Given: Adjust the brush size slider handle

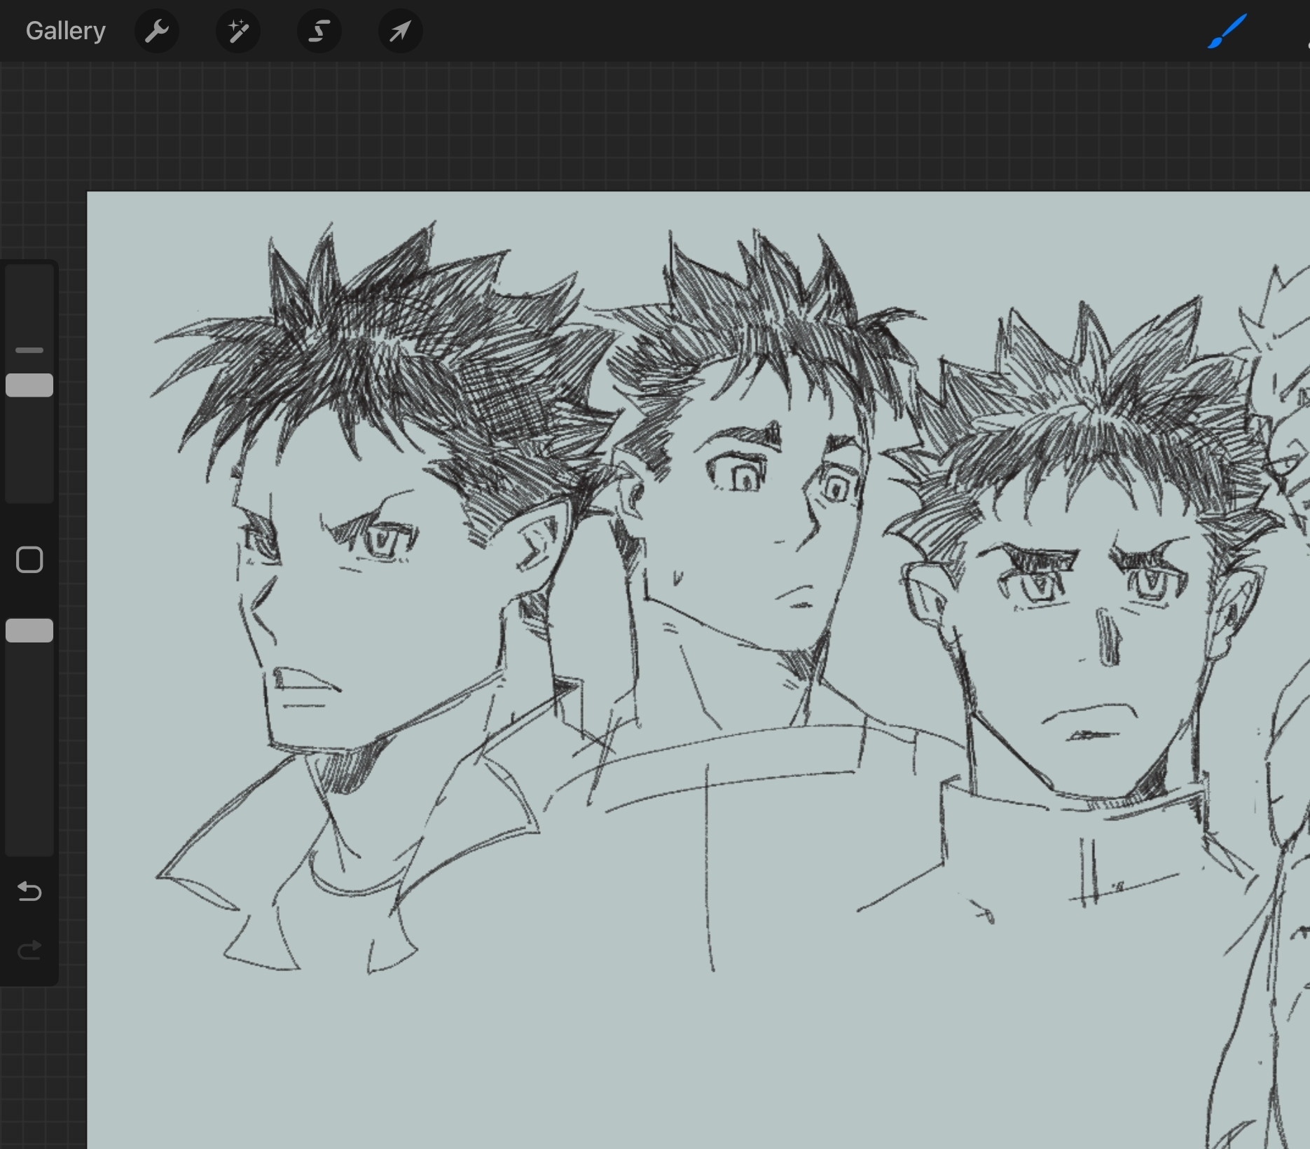Looking at the screenshot, I should pos(29,385).
